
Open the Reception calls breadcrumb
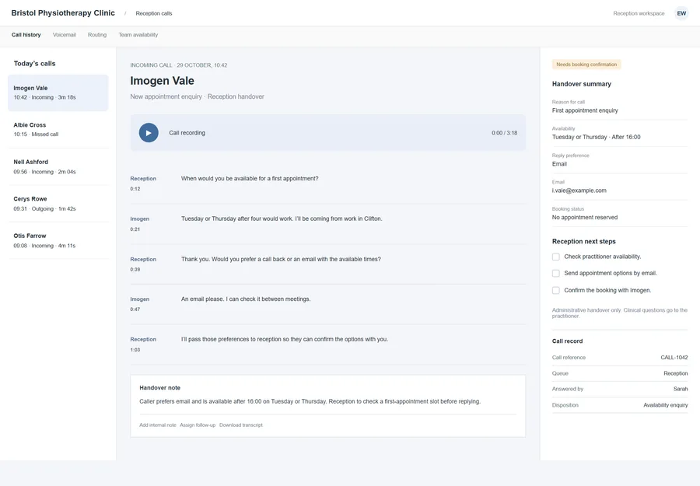click(x=153, y=13)
